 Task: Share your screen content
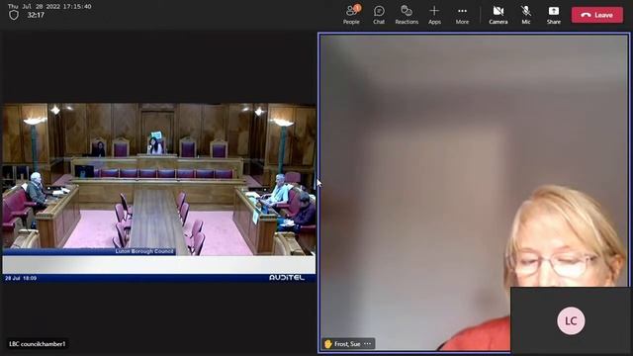[x=554, y=15]
